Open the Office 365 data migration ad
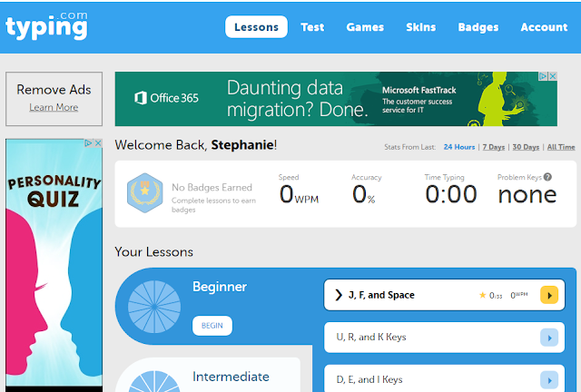Screen dimensions: 581x392 (x=336, y=99)
